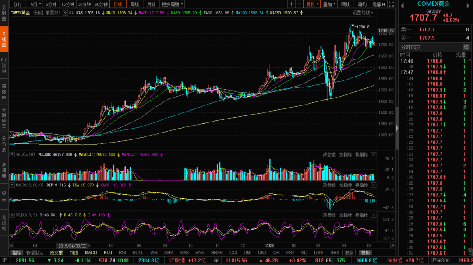Go to previous instrument arrow in quote panel

click(x=402, y=5)
